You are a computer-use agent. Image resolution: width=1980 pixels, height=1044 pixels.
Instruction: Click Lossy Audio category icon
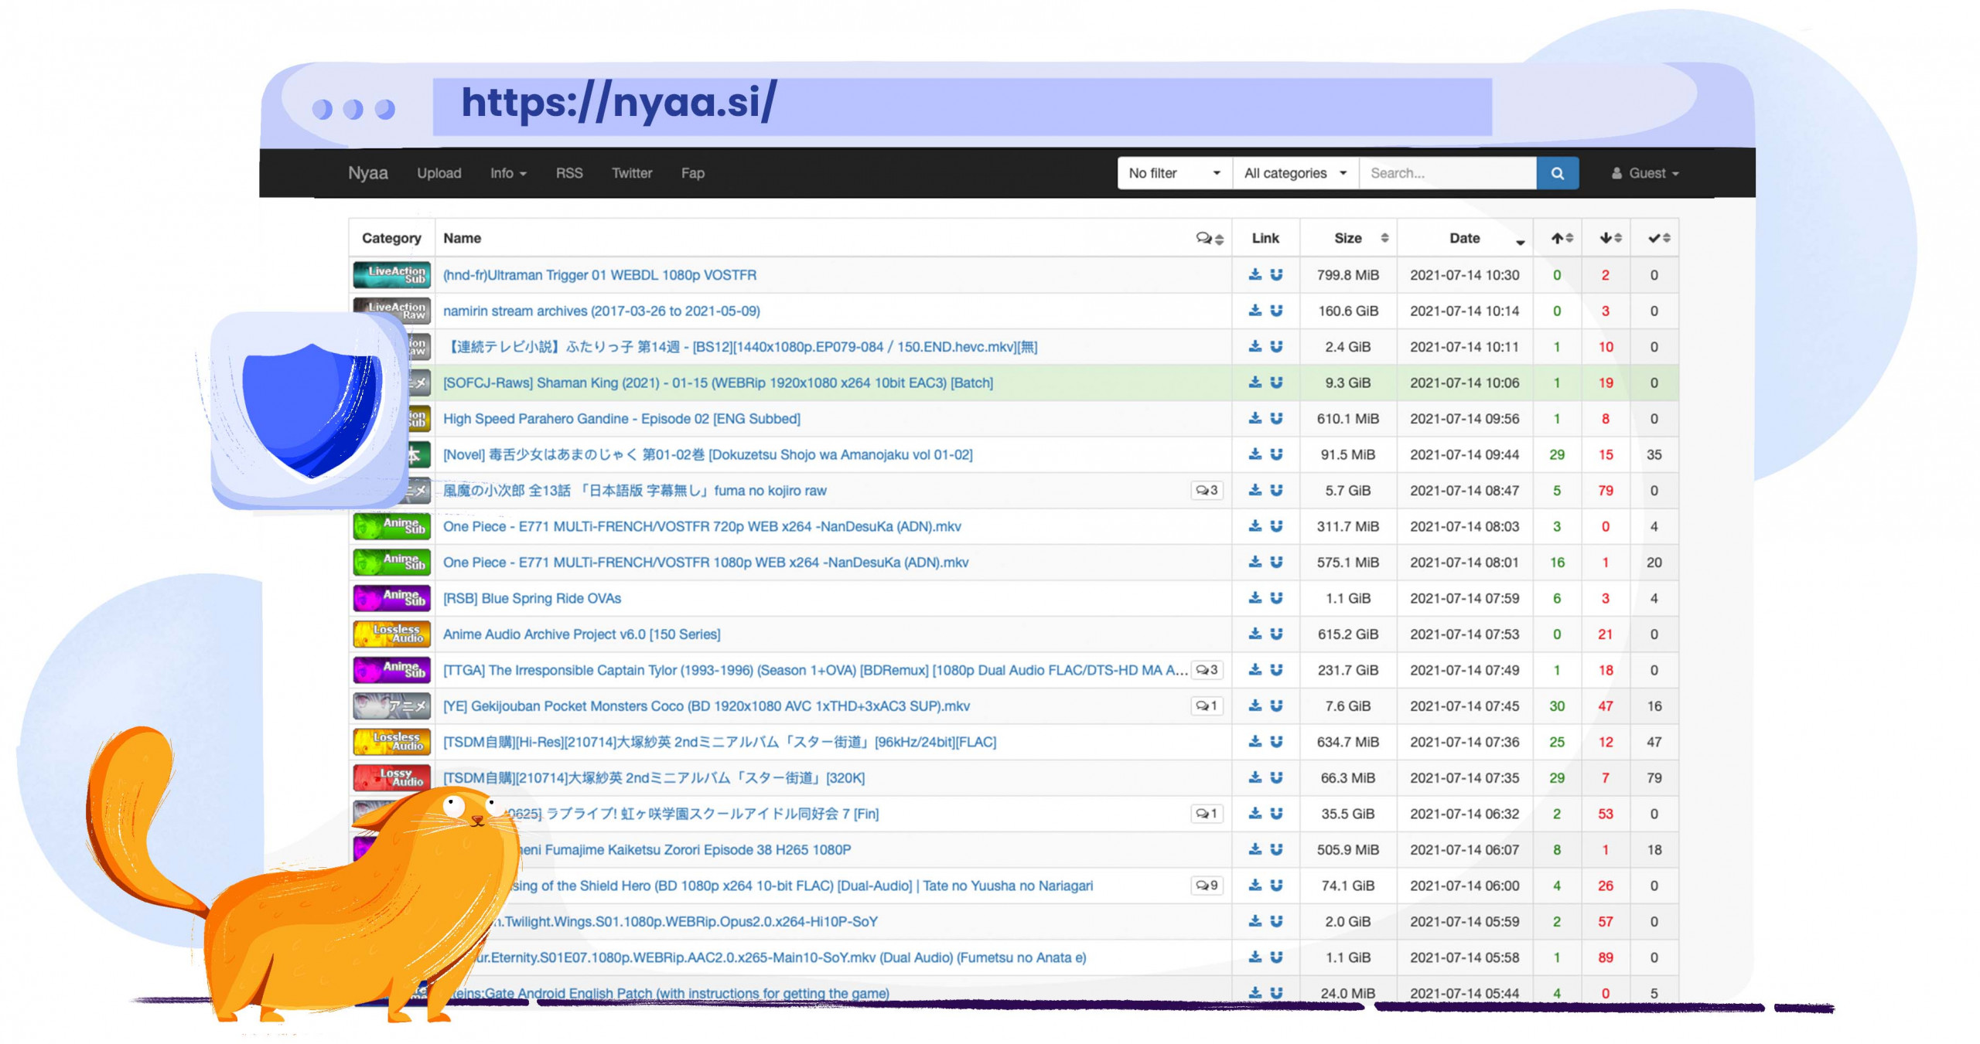391,777
